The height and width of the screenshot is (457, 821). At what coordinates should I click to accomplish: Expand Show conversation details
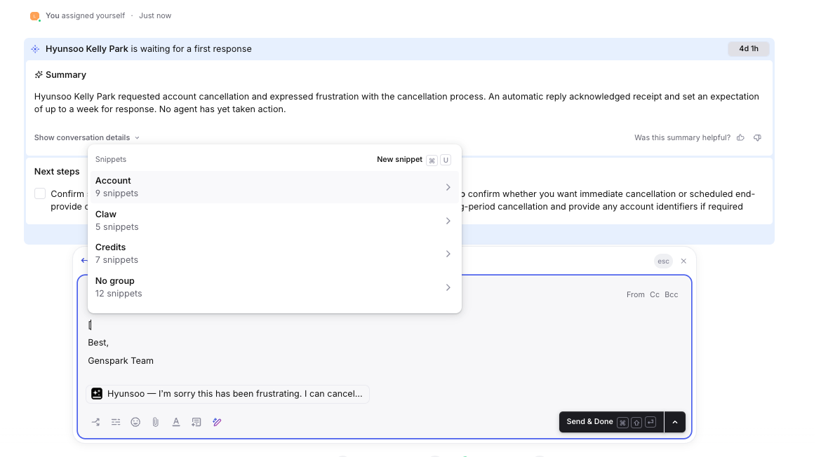pos(87,138)
